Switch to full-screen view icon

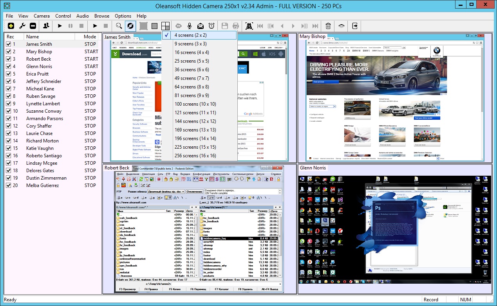click(x=143, y=26)
